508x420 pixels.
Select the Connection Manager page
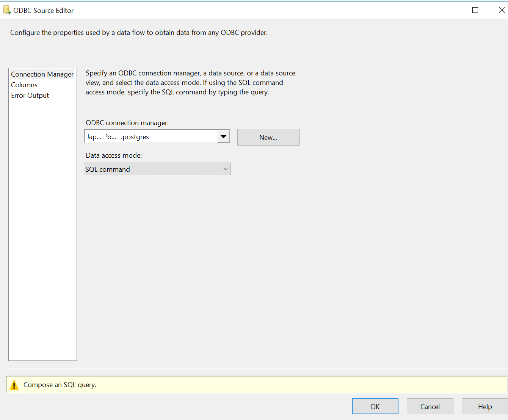pos(42,74)
